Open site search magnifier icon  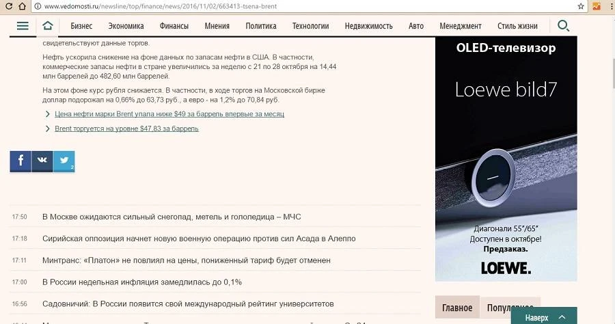tap(563, 26)
